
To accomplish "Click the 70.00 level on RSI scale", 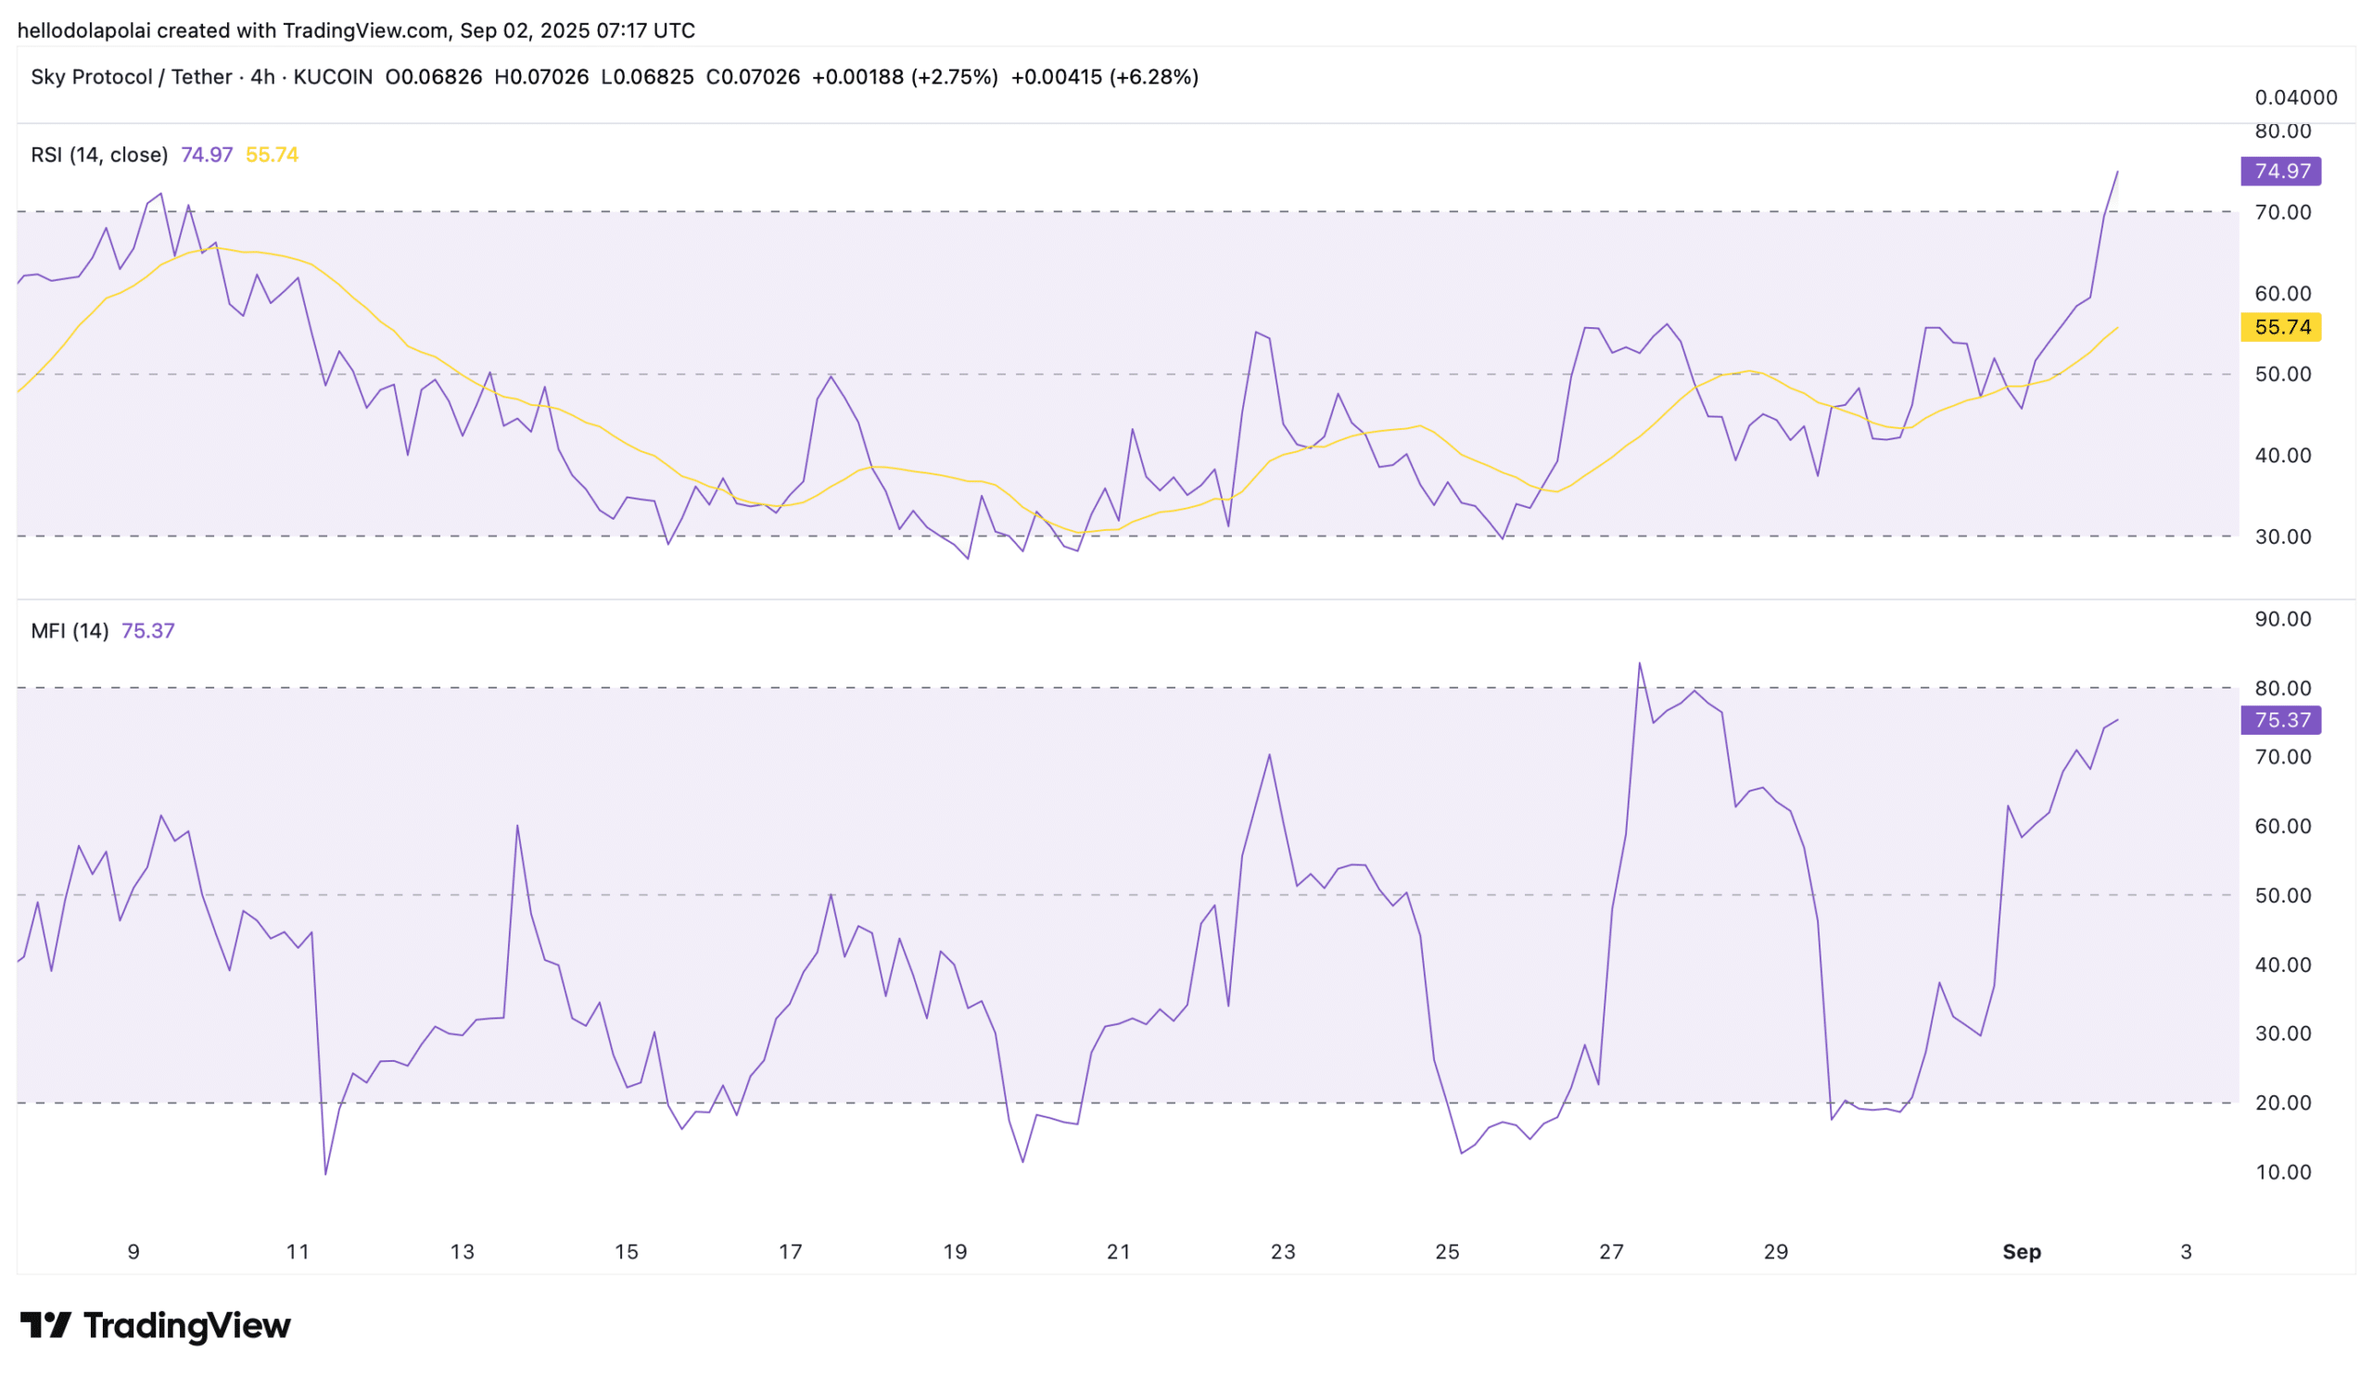I will [2282, 213].
